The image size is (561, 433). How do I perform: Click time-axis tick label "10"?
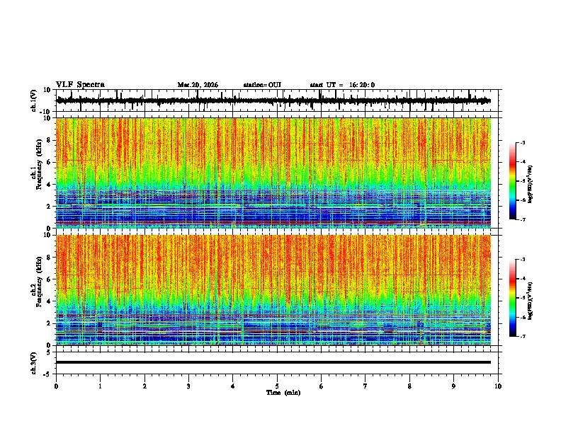click(x=498, y=386)
